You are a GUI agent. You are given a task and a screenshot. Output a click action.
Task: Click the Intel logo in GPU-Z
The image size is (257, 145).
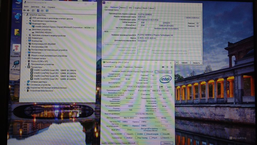tap(166, 80)
